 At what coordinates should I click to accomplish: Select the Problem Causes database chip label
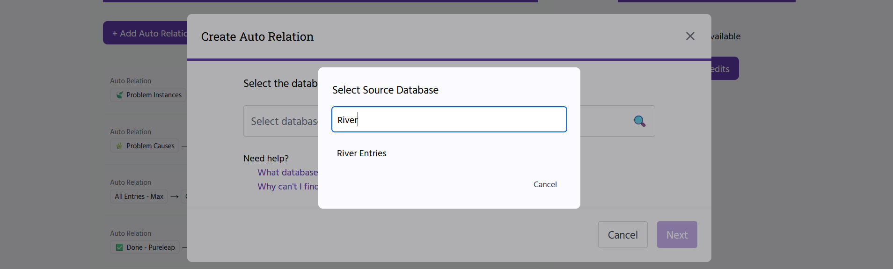(x=150, y=146)
